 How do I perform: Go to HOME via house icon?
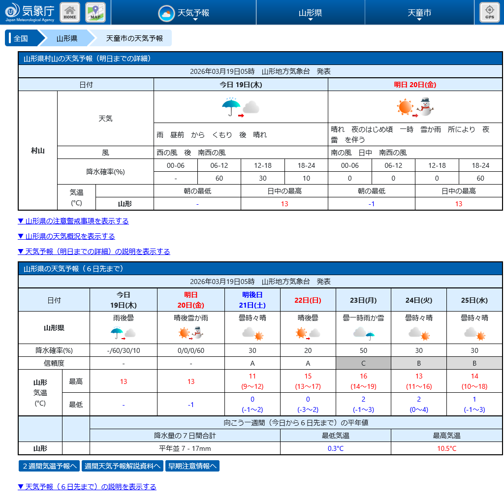tap(70, 12)
